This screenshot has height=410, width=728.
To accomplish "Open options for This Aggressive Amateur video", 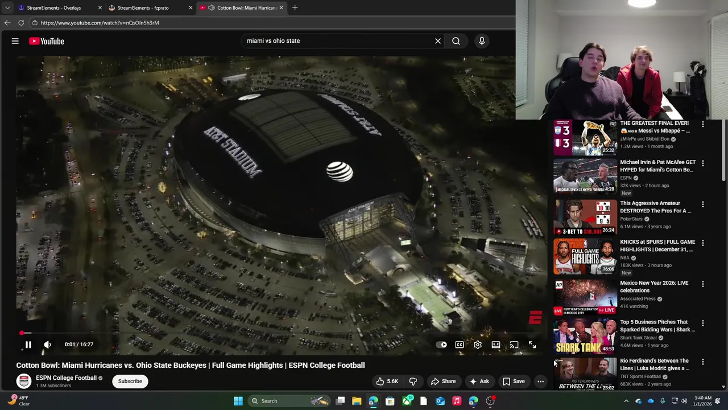I will click(703, 204).
